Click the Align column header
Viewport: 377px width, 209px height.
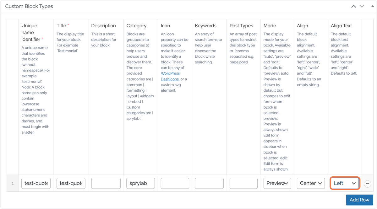click(302, 26)
